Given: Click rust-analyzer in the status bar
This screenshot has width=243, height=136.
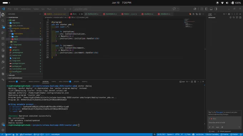Looking at the screenshot, I should [x=55, y=135].
